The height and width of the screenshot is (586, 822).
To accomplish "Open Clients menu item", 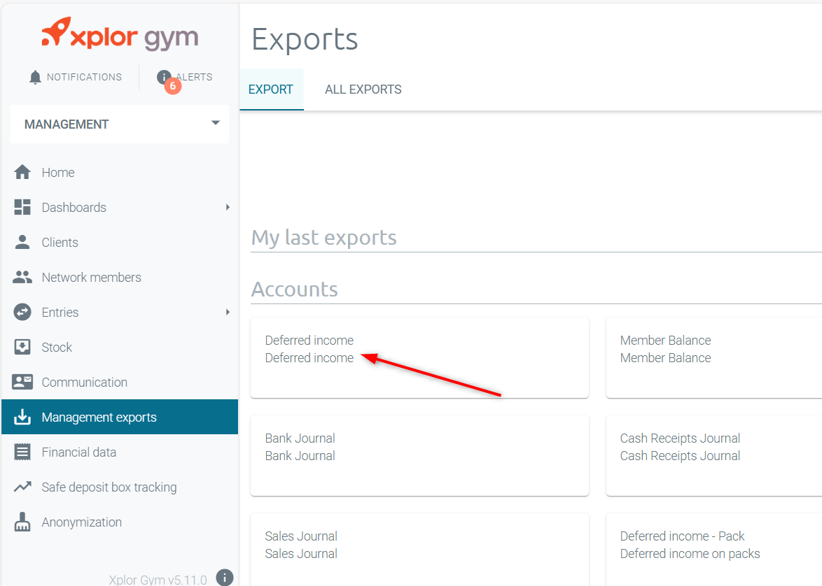I will point(120,242).
